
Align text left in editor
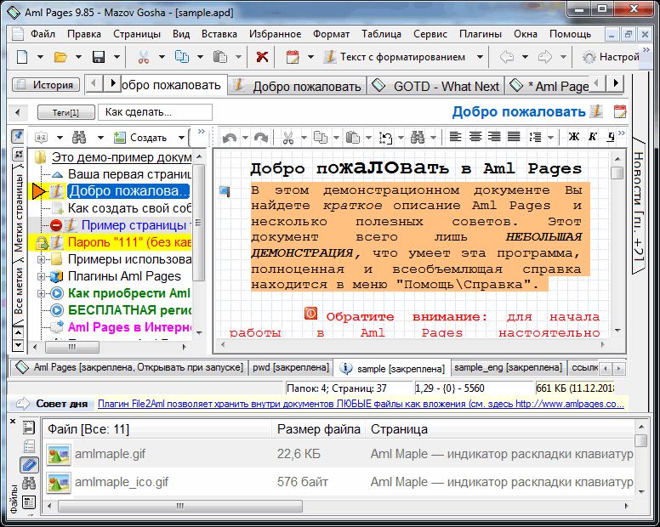(x=455, y=137)
